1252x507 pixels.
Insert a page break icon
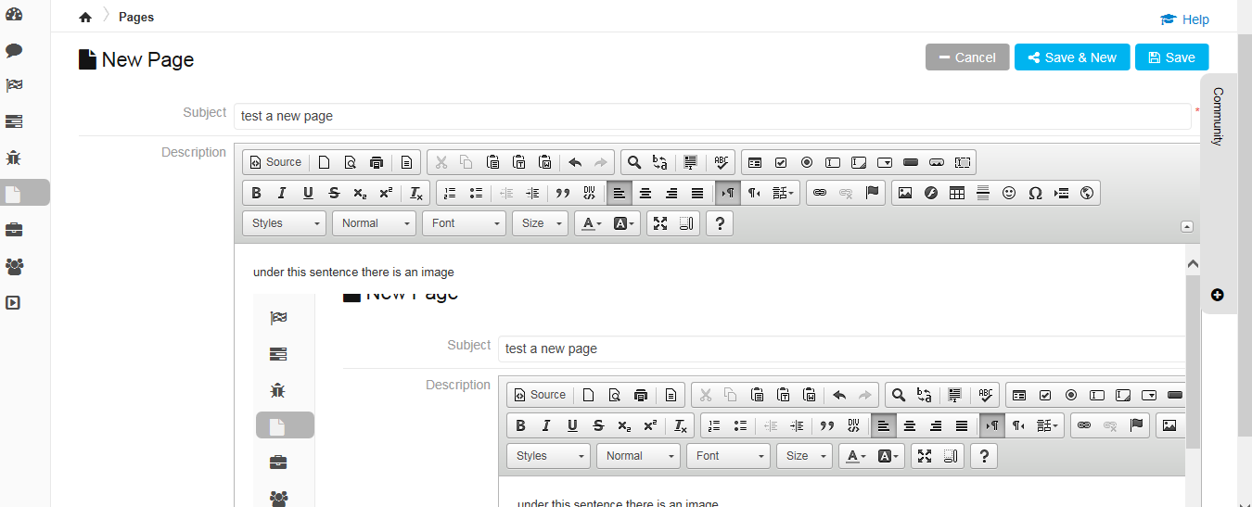point(1061,193)
